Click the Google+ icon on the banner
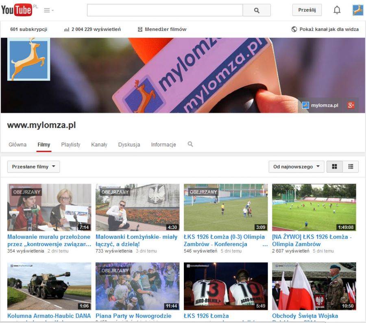Image resolution: width=366 pixels, height=323 pixels. [x=351, y=105]
